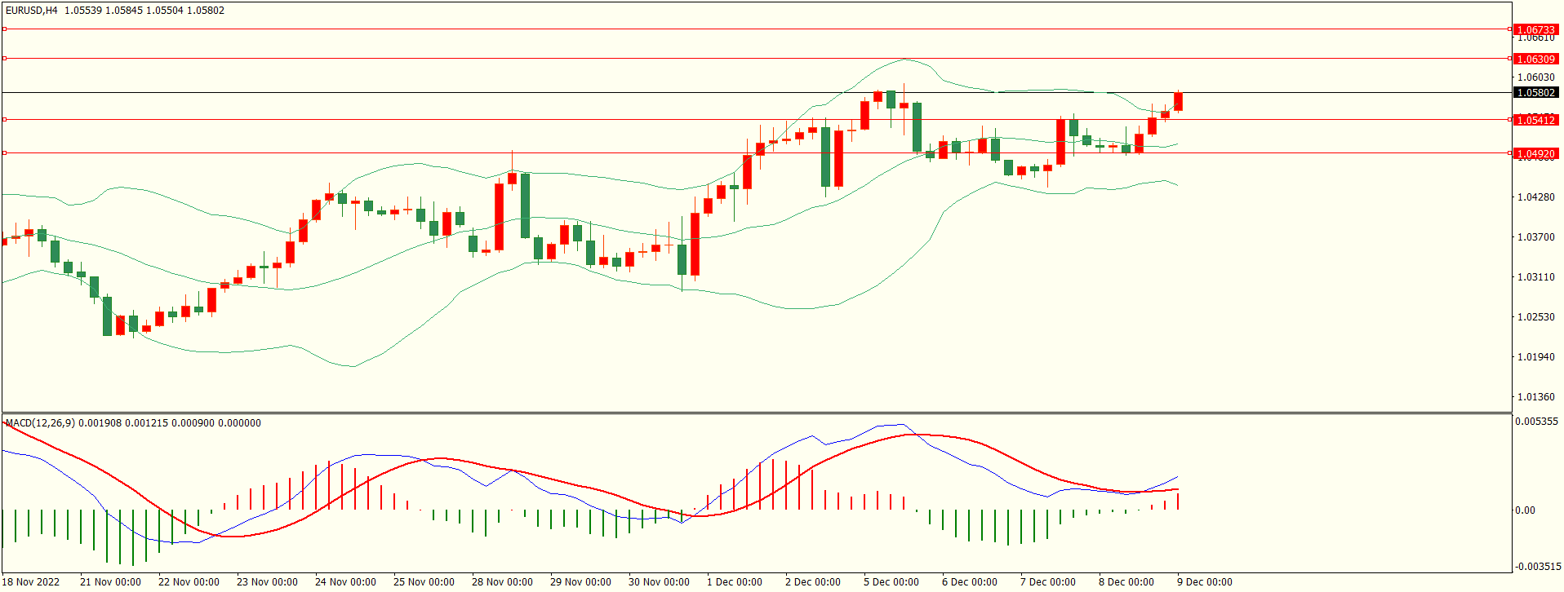This screenshot has height=592, width=1564.
Task: Select the latest red candle at far right
Action: click(x=1178, y=102)
